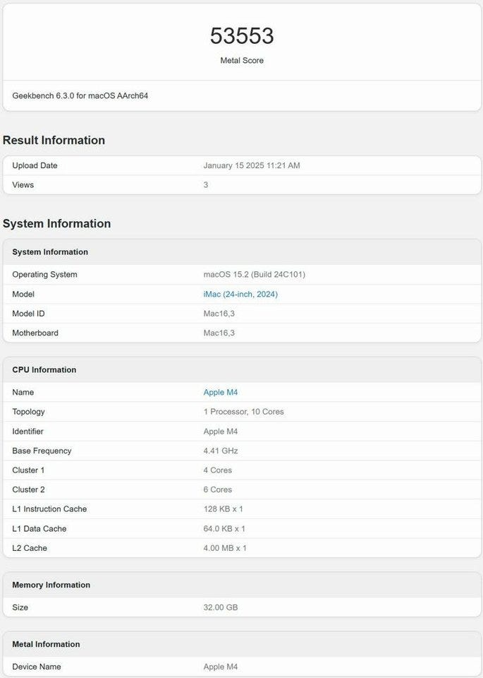
Task: Select the Views count value 3
Action: coord(206,184)
